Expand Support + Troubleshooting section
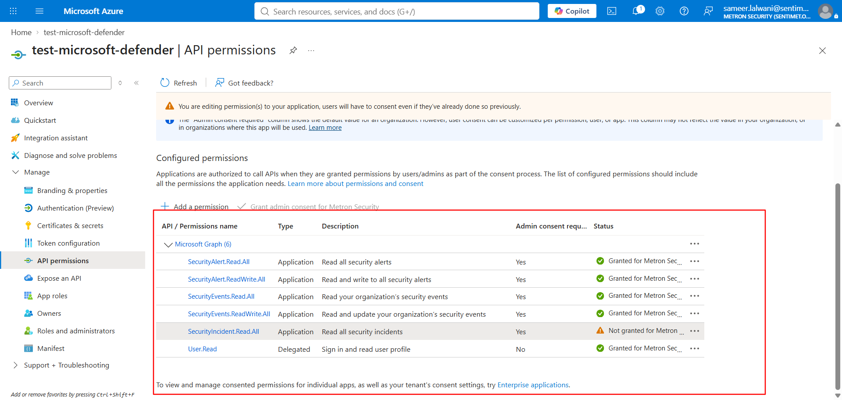842x400 pixels. click(x=16, y=365)
